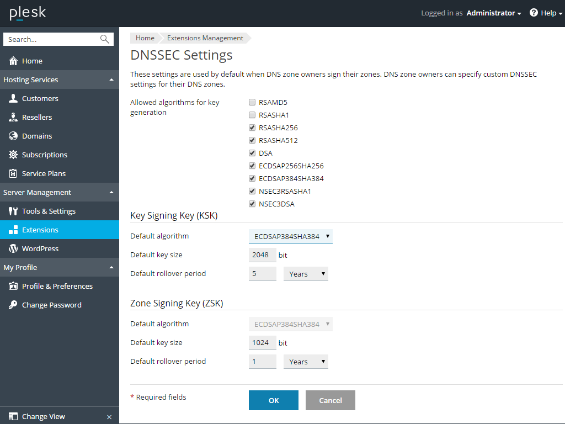Click the KSK Default key size field
Viewport: 565px width, 424px height.
[262, 255]
